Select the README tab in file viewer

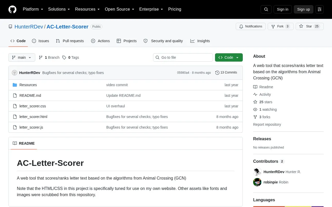click(24, 143)
